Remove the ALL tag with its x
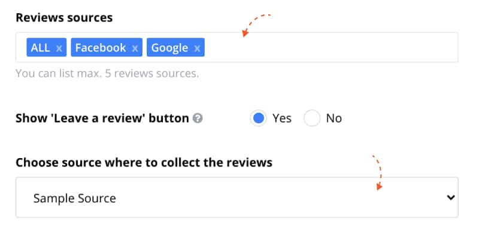479x233 pixels. (59, 48)
